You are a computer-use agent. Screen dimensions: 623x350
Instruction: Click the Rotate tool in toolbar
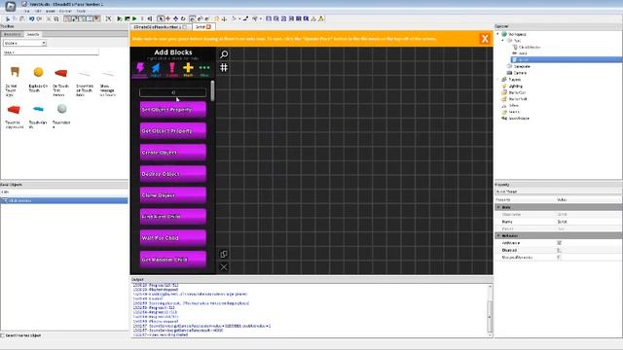coord(183,18)
